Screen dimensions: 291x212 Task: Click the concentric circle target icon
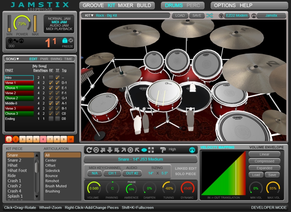130,150
